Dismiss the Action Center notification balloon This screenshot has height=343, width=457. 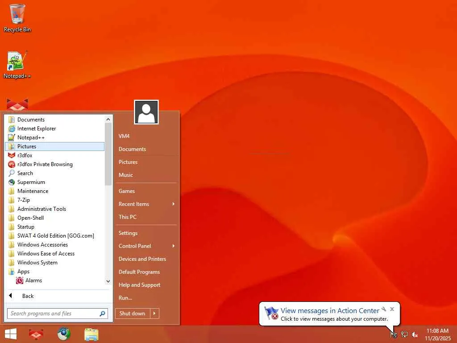point(392,309)
